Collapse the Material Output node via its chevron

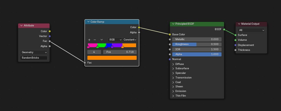[x=239, y=24]
